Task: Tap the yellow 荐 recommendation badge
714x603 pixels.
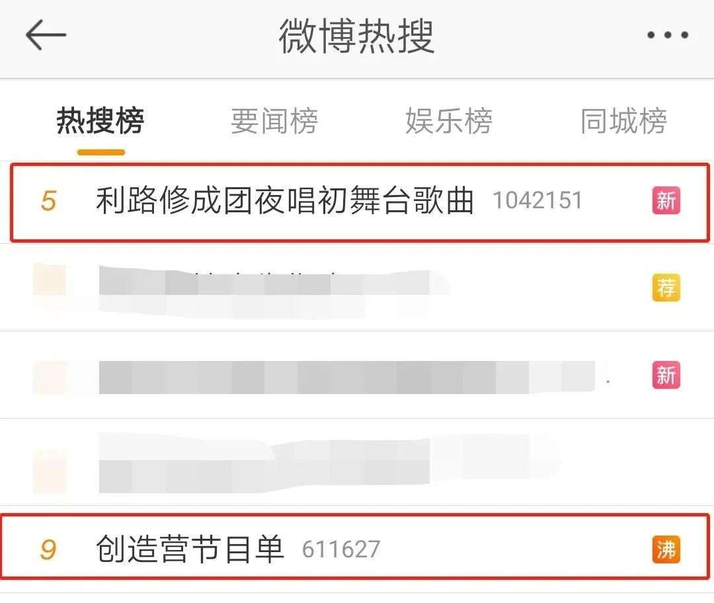Action: [666, 288]
